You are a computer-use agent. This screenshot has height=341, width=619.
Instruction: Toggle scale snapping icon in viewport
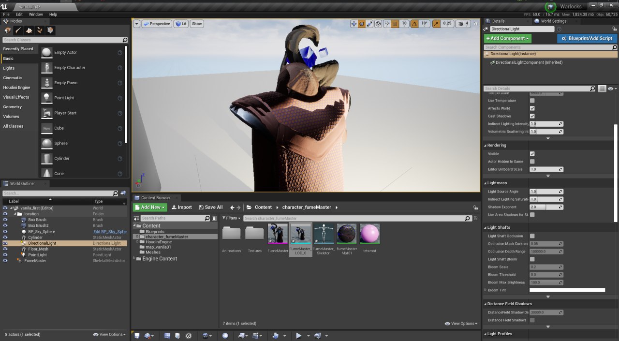click(436, 24)
